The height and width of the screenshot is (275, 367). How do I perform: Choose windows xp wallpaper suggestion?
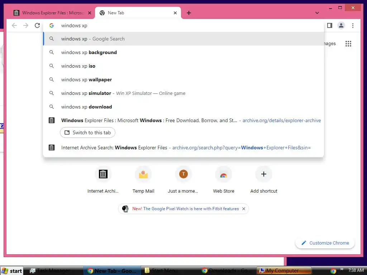point(183,79)
